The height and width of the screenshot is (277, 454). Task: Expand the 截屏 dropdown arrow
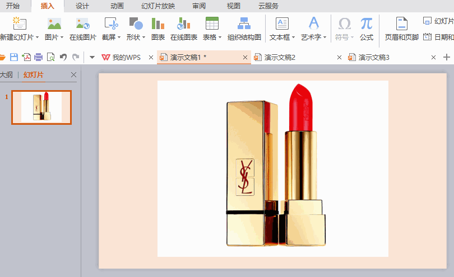(119, 37)
